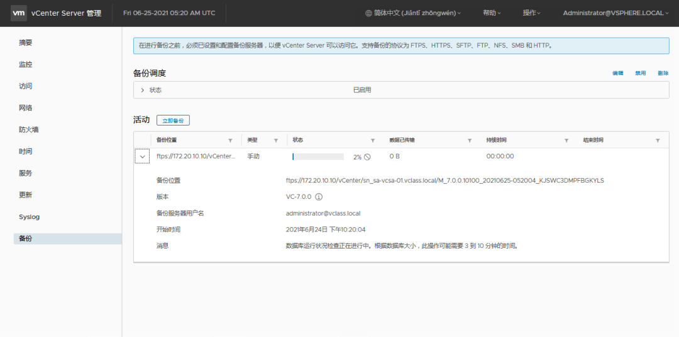Image resolution: width=679 pixels, height=337 pixels.
Task: Click the 已启用 status value
Action: (x=362, y=90)
